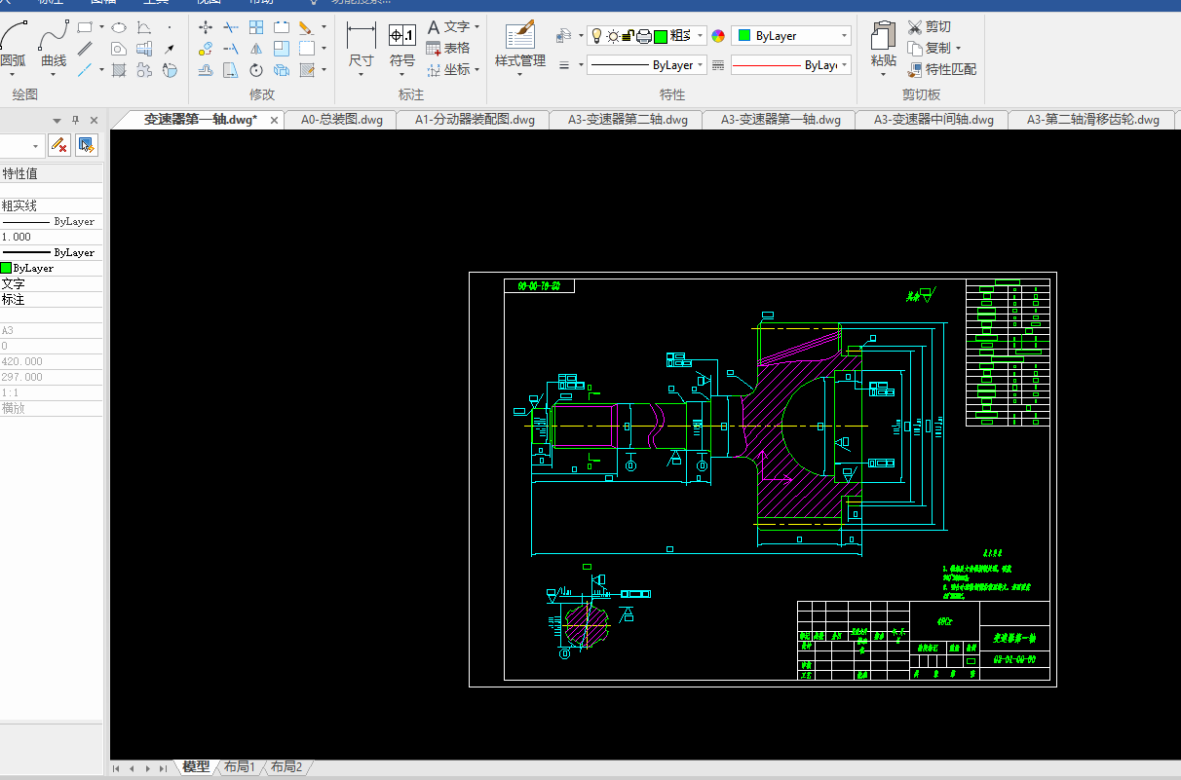The image size is (1181, 780).
Task: Click the color wheel icon
Action: tap(718, 36)
